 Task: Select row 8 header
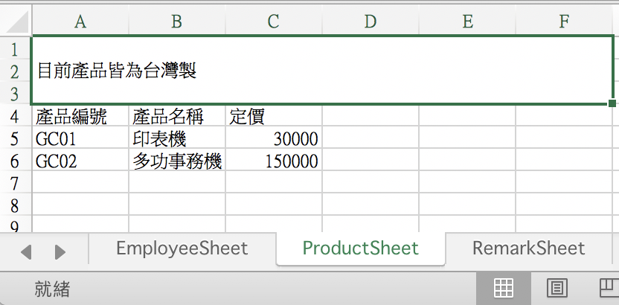[15, 205]
